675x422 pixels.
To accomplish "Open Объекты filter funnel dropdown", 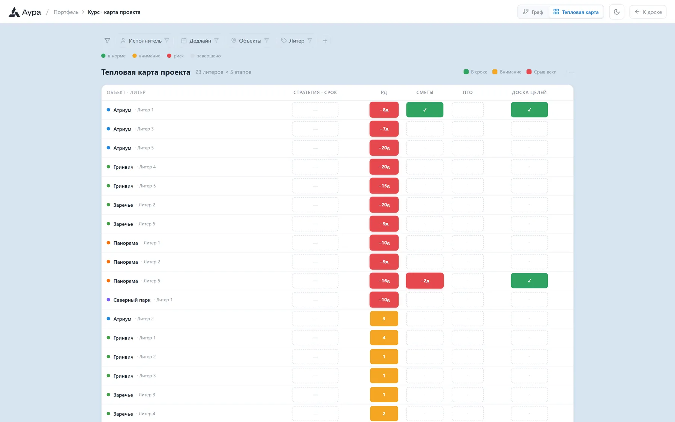I will click(267, 41).
